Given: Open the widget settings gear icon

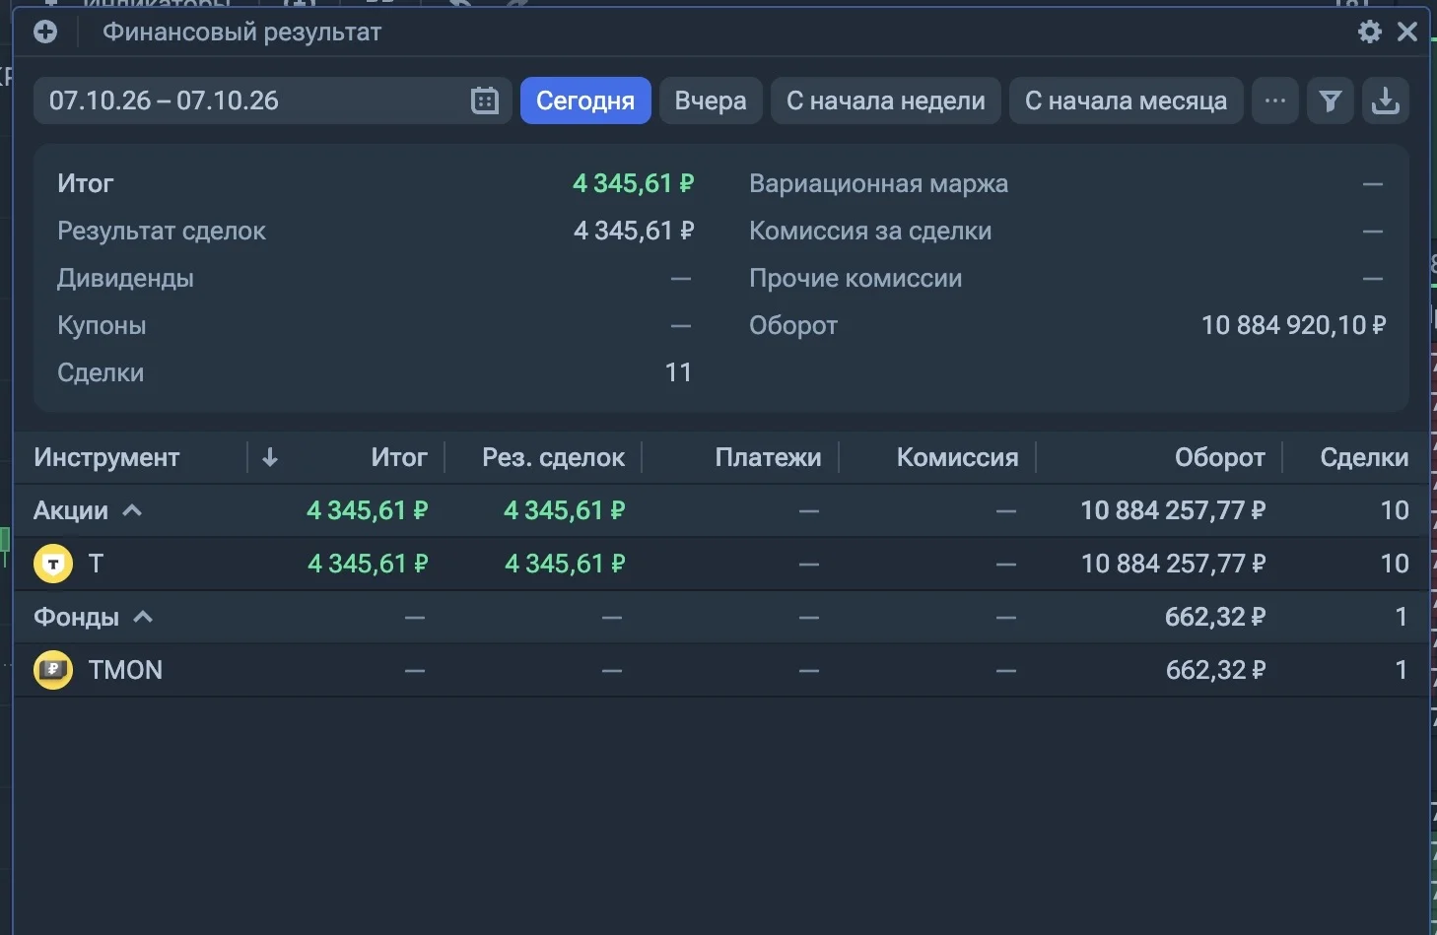Looking at the screenshot, I should (x=1369, y=32).
